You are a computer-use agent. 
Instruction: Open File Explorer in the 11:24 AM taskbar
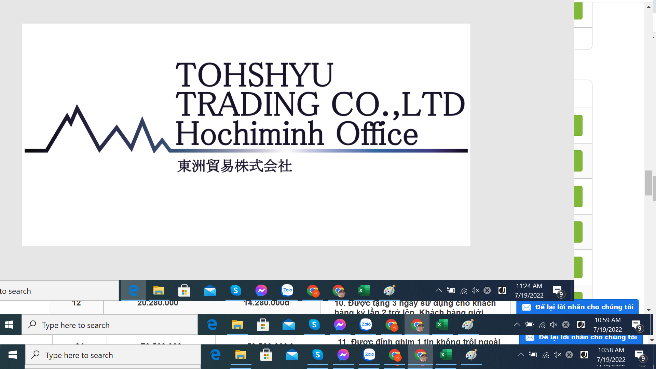pos(159,291)
